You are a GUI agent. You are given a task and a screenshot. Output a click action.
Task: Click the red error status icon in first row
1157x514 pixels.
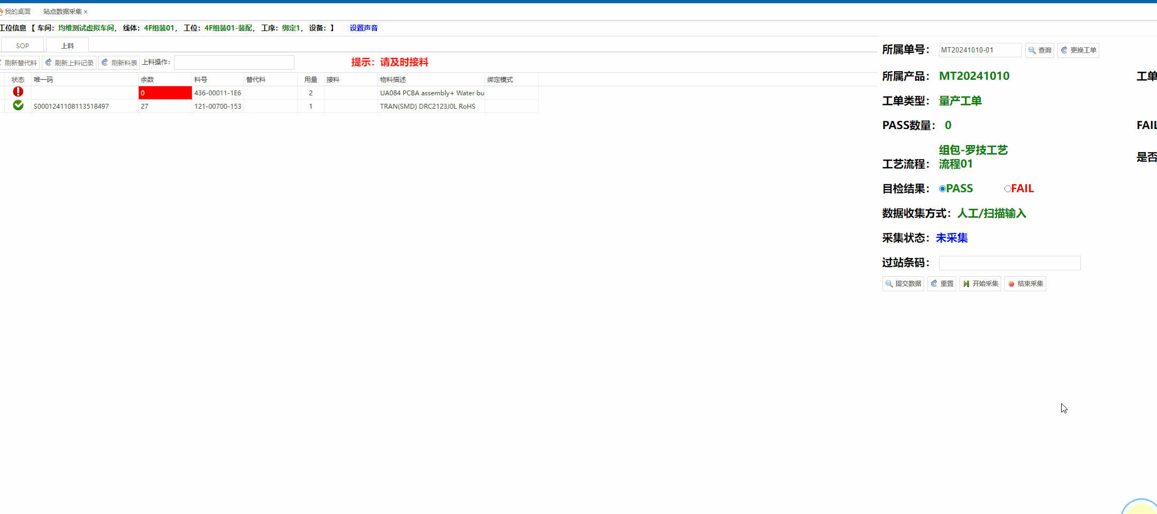[x=18, y=92]
